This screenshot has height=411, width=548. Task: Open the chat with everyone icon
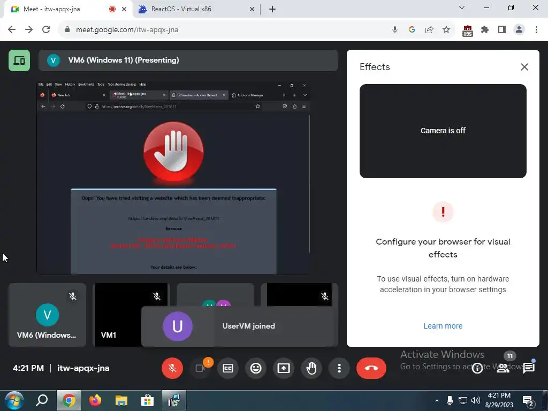tap(529, 368)
